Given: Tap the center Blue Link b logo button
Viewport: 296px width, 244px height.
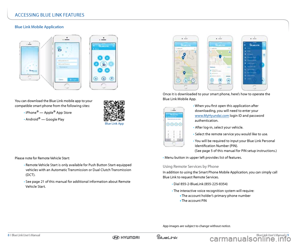Looking at the screenshot, I should click(104, 64).
